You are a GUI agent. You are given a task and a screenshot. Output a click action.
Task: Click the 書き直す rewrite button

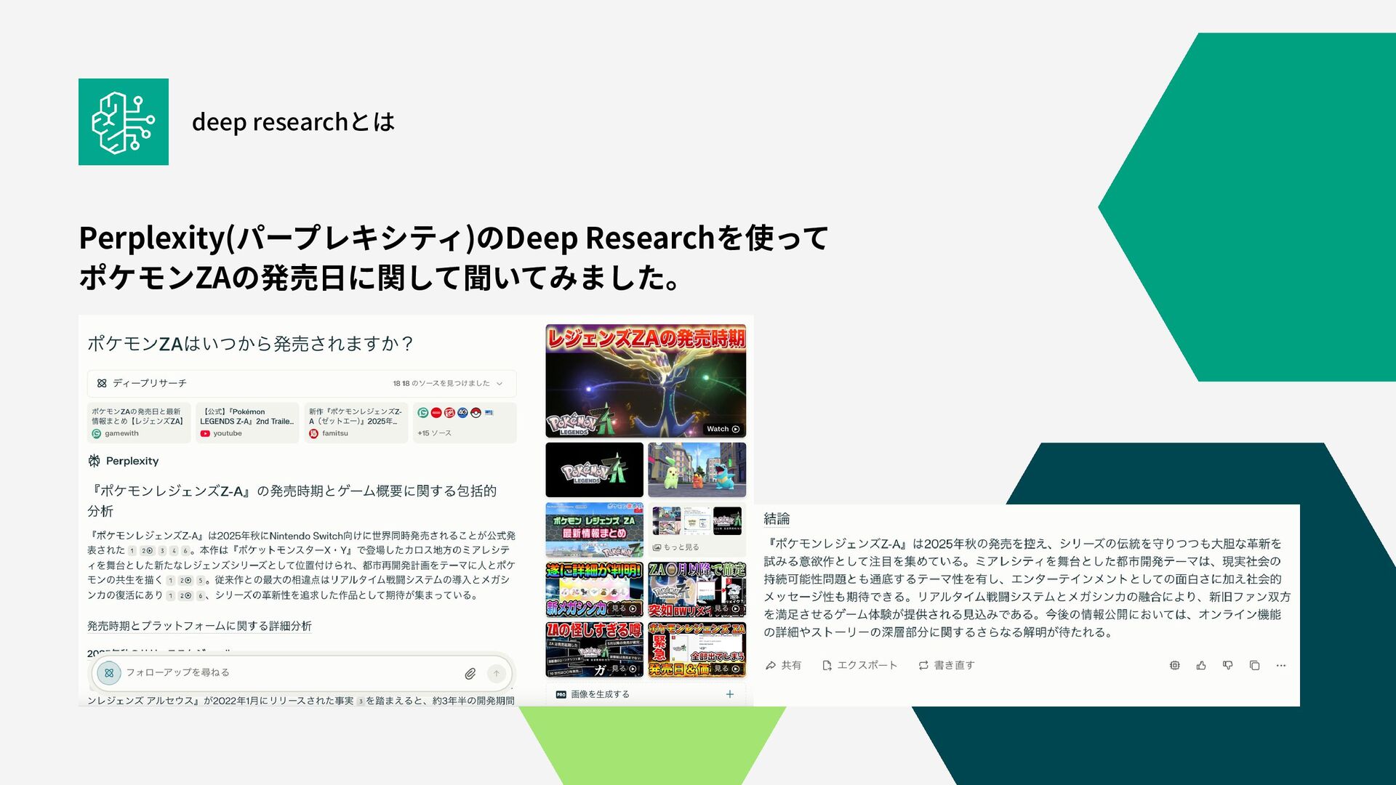click(x=946, y=665)
